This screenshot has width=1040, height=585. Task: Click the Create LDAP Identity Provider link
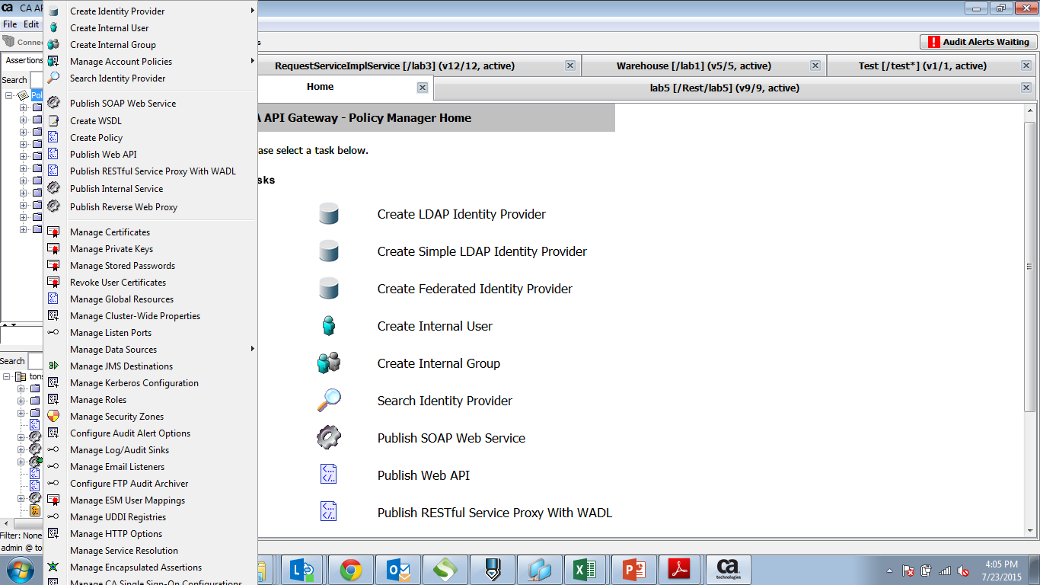(461, 215)
